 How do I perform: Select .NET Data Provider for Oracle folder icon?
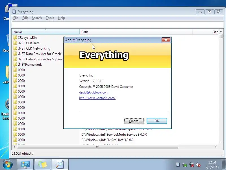coord(15,54)
